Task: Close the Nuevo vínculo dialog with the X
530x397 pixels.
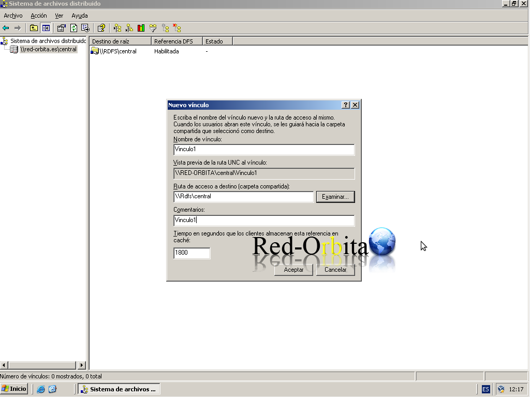Action: [x=355, y=105]
